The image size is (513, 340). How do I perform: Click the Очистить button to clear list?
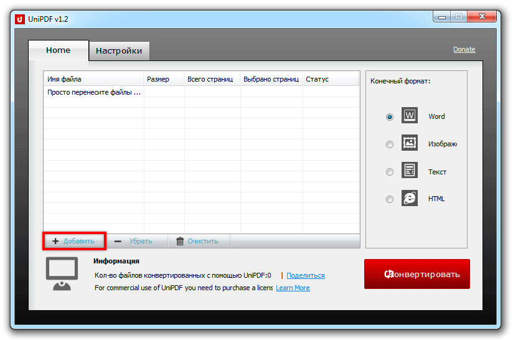point(199,241)
